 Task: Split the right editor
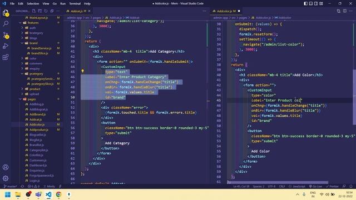[345, 11]
